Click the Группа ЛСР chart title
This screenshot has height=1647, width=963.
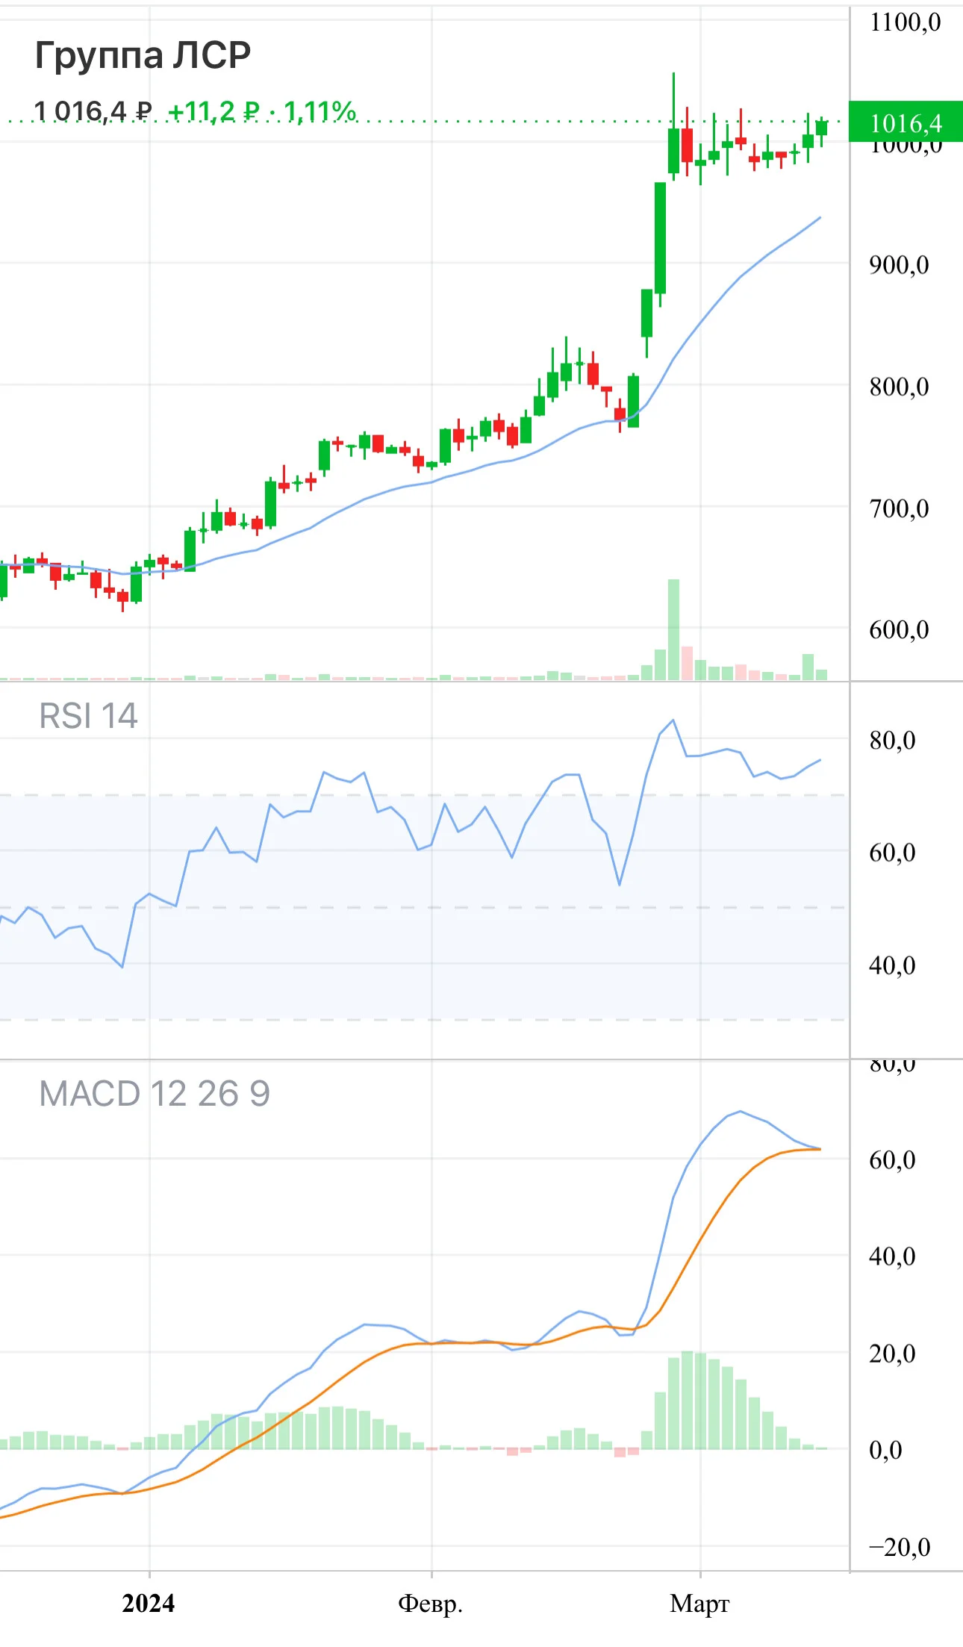(x=143, y=55)
